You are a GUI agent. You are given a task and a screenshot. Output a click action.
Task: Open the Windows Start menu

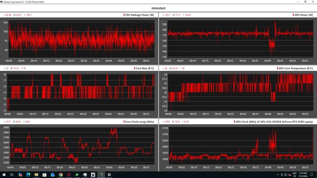[4, 175]
